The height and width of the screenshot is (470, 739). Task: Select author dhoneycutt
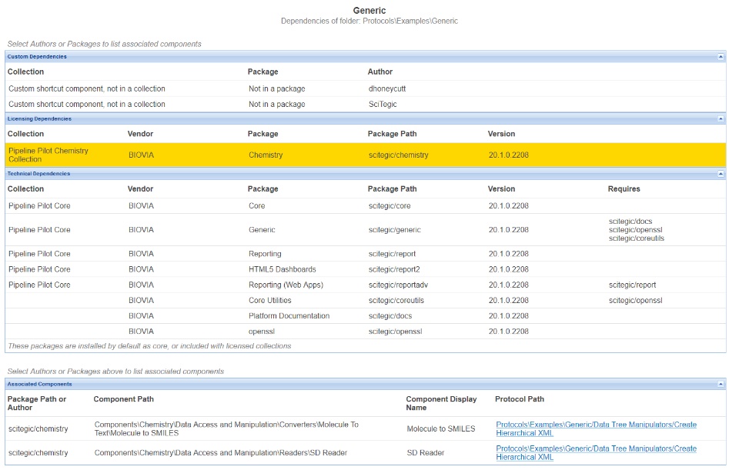tap(387, 88)
